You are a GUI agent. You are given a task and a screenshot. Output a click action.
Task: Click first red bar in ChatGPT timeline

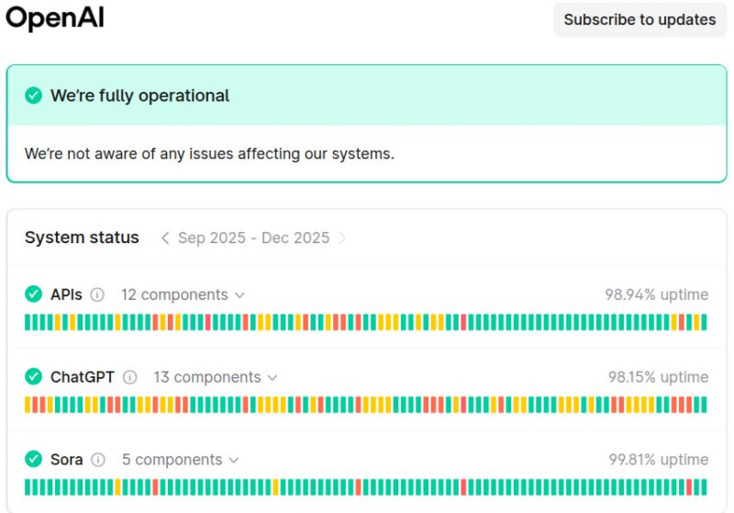point(35,405)
